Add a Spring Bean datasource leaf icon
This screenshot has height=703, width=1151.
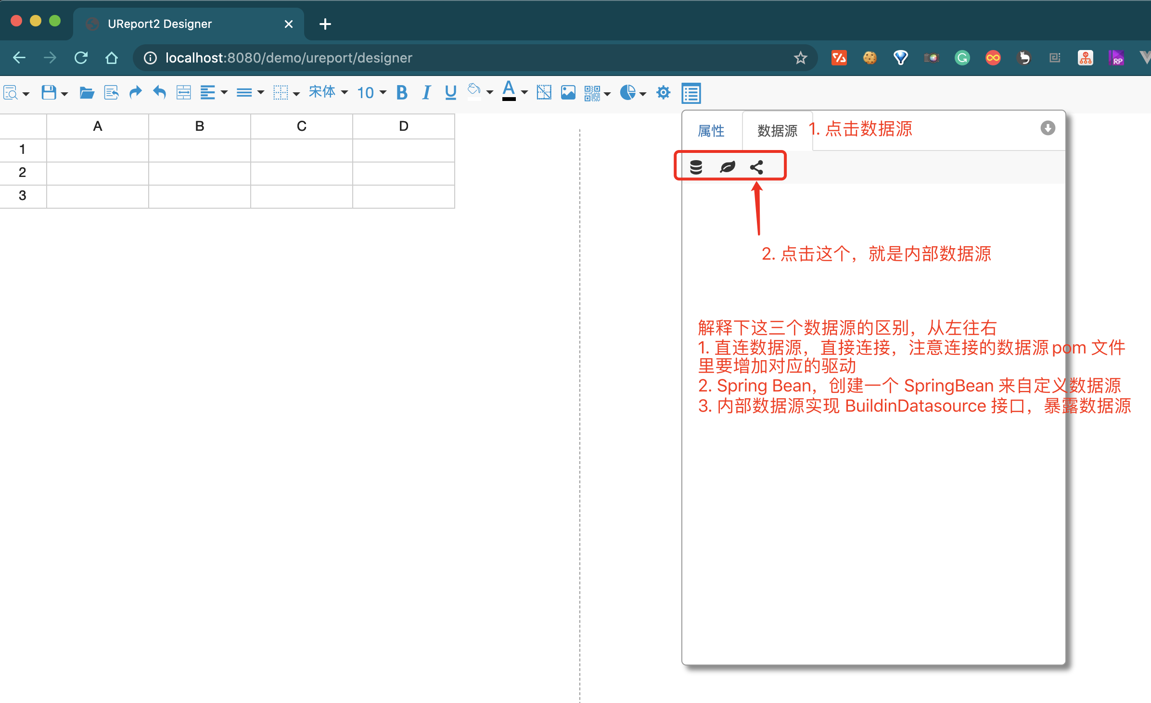pos(728,167)
